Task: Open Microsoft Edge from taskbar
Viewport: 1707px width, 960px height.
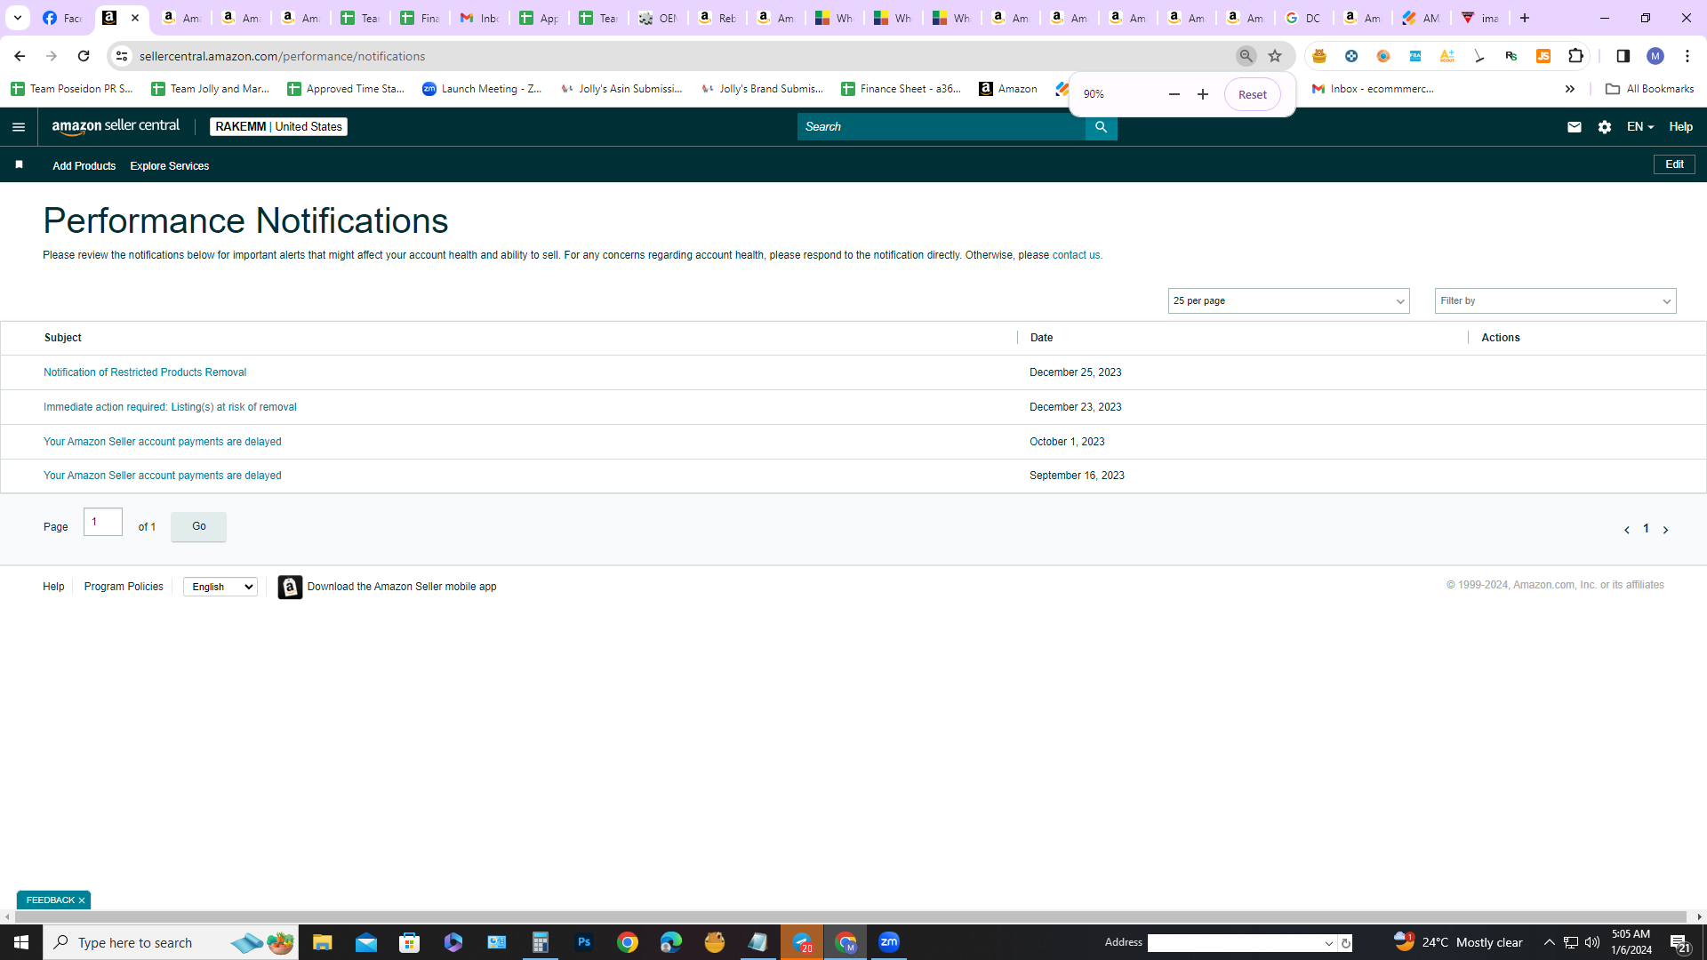Action: point(671,942)
